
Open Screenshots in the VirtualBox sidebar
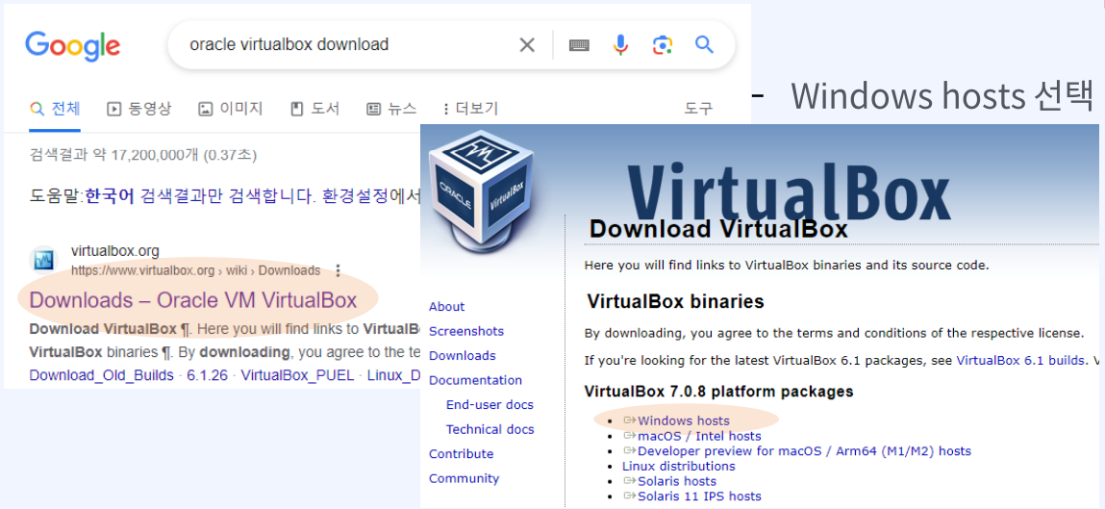click(x=466, y=331)
